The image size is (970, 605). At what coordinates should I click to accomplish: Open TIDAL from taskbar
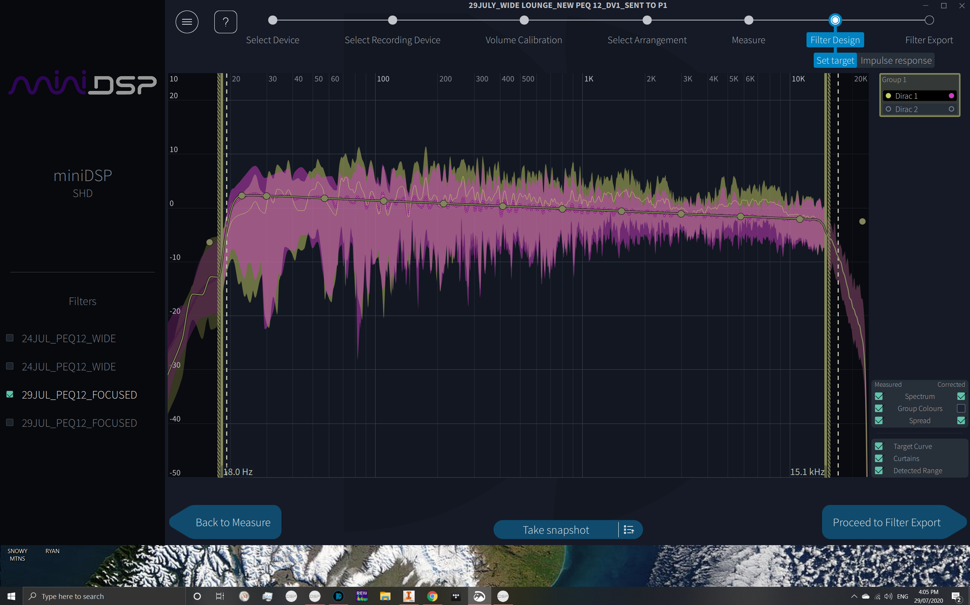(x=456, y=596)
